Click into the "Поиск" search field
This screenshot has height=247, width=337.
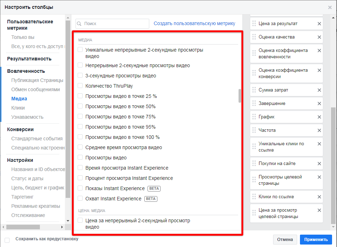(115, 24)
